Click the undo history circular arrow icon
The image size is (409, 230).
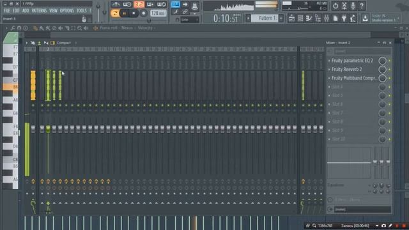336,6
